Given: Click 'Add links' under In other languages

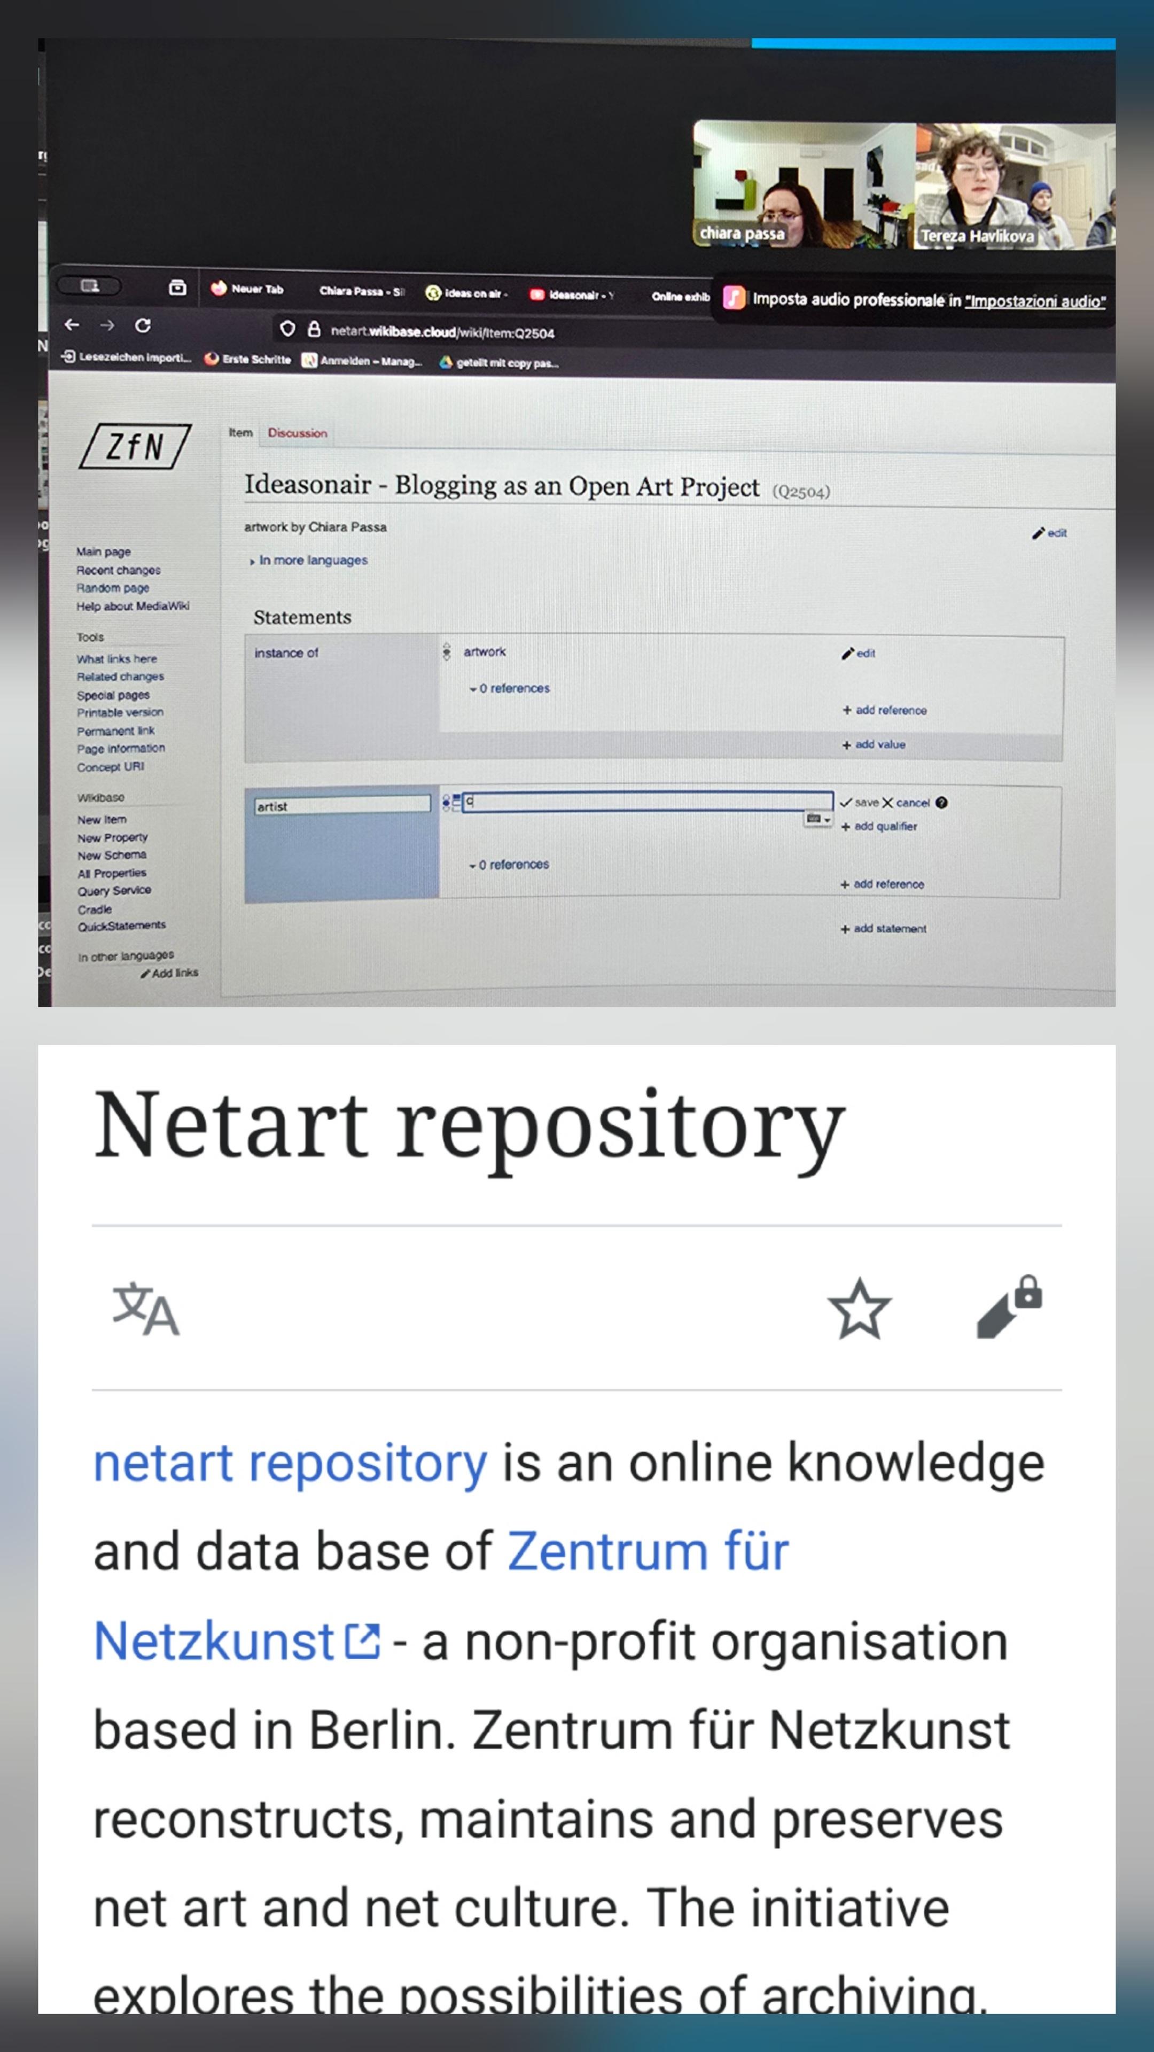Looking at the screenshot, I should (x=170, y=973).
